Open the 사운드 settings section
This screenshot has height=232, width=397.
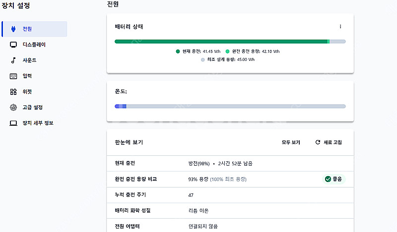pyautogui.click(x=29, y=60)
